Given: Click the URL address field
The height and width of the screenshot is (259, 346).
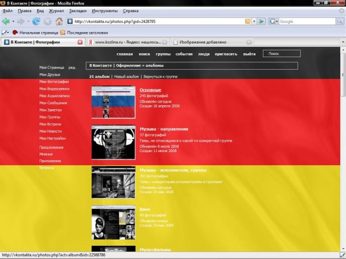Looking at the screenshot, I should click(159, 21).
